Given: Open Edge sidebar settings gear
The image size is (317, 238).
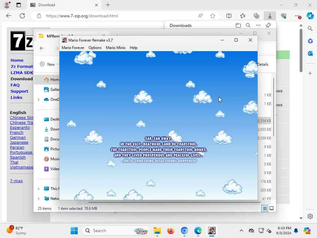Looking at the screenshot, I should tap(310, 216).
